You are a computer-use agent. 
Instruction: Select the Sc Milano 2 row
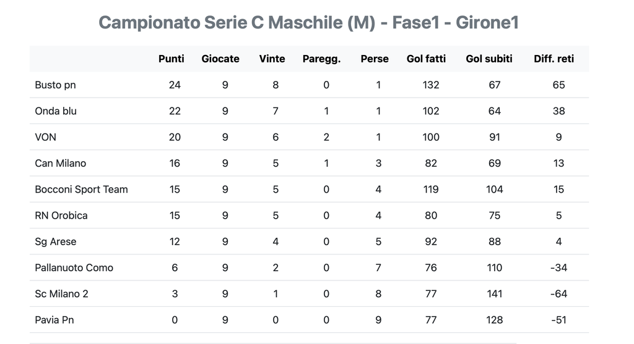[x=61, y=294]
